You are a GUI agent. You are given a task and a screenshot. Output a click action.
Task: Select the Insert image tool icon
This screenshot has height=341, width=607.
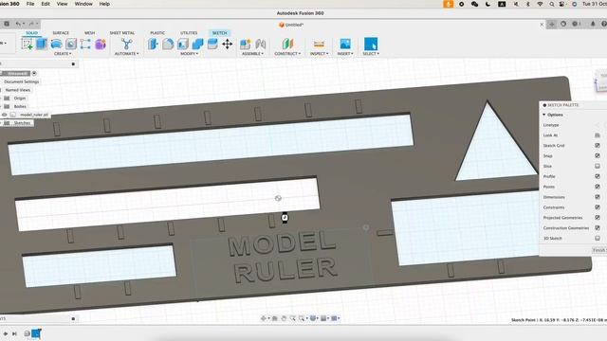[345, 44]
